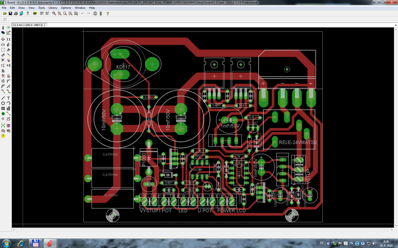This screenshot has height=248, width=398.
Task: Run the Ratsnest tool
Action: pos(3,125)
